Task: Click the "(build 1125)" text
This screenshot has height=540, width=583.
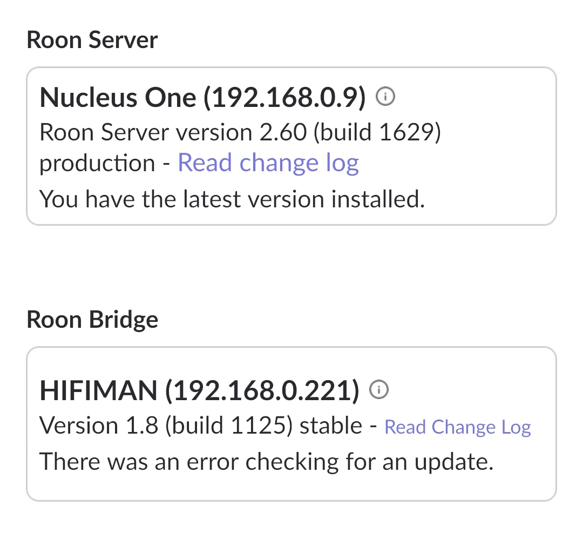Action: (x=229, y=426)
